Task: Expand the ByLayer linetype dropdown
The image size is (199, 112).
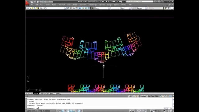Action: click(130, 8)
